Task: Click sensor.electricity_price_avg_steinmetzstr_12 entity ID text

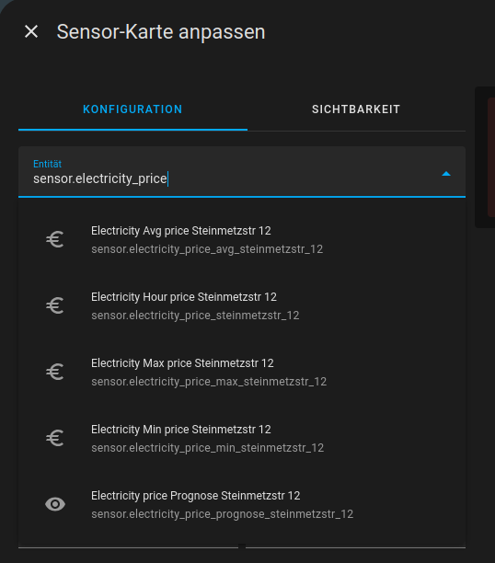Action: coord(207,249)
